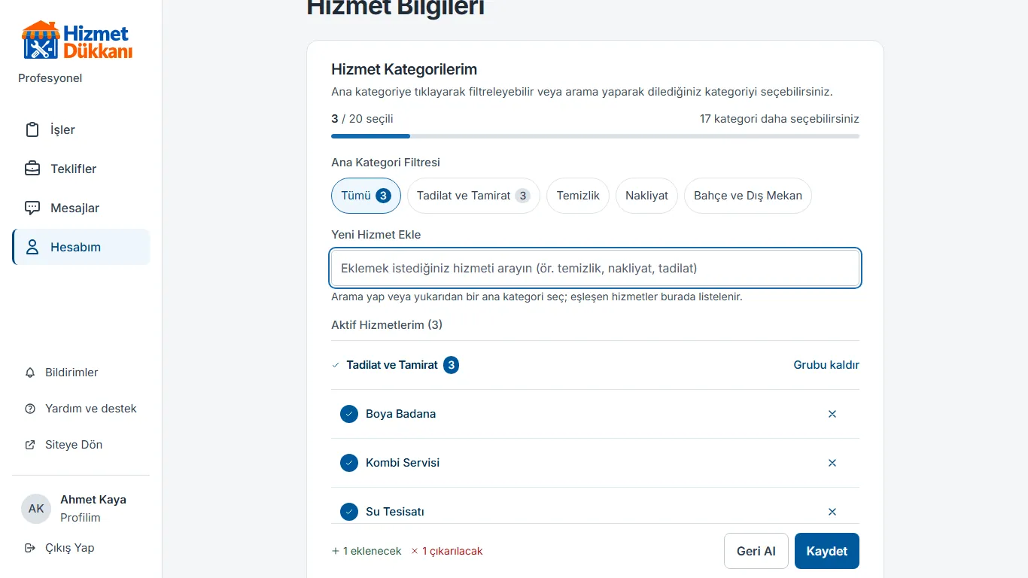Filter by Tadilat ve Tamirat category
Image resolution: width=1028 pixels, height=578 pixels.
473,196
